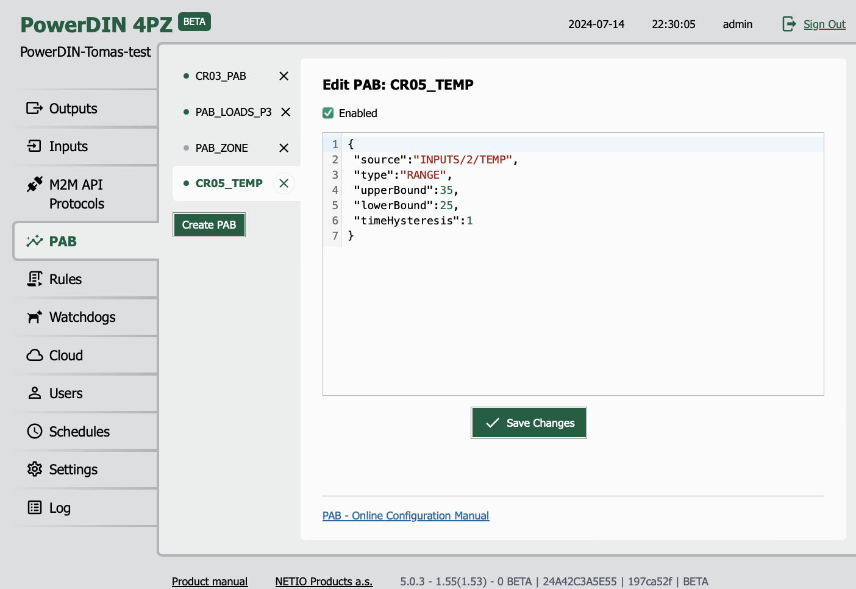Click the Cloud icon in sidebar
The width and height of the screenshot is (856, 589).
[35, 355]
